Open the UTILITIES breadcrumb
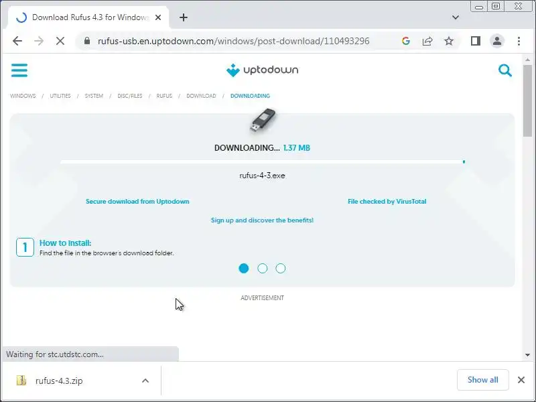 pyautogui.click(x=60, y=96)
